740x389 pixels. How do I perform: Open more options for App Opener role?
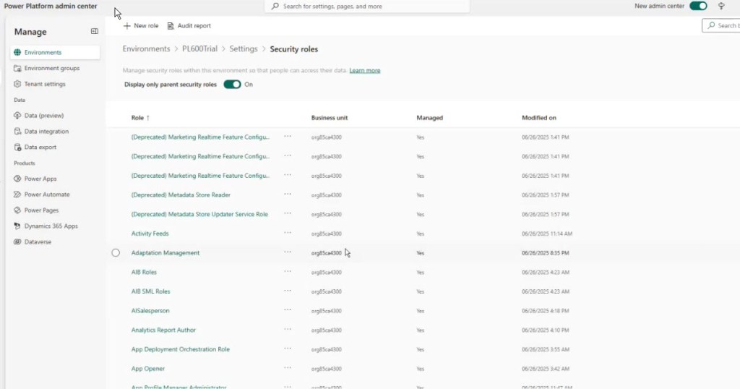coord(288,368)
